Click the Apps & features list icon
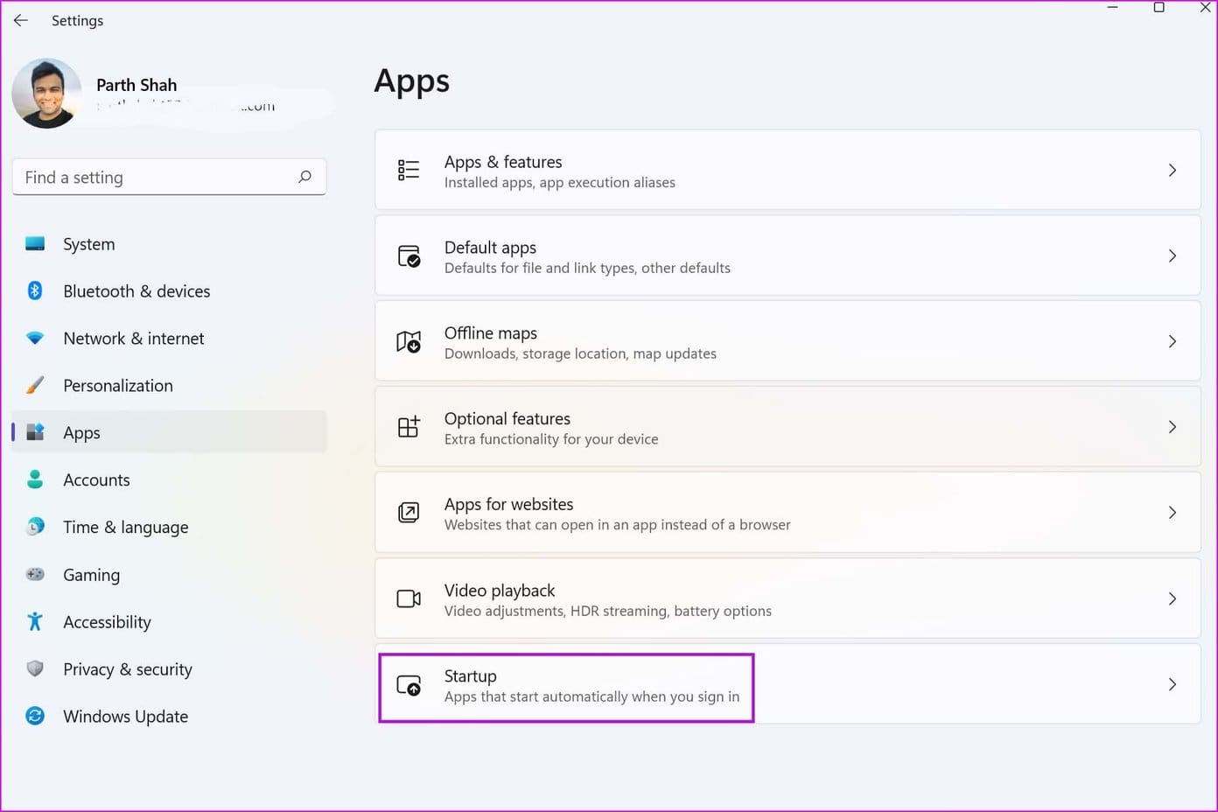 (x=409, y=170)
